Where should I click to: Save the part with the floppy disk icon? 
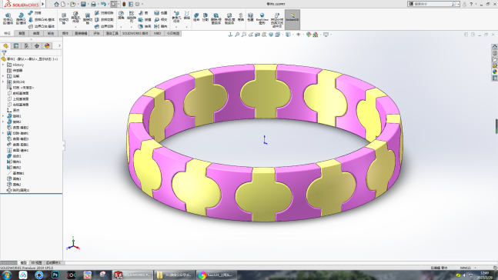coord(83,4)
